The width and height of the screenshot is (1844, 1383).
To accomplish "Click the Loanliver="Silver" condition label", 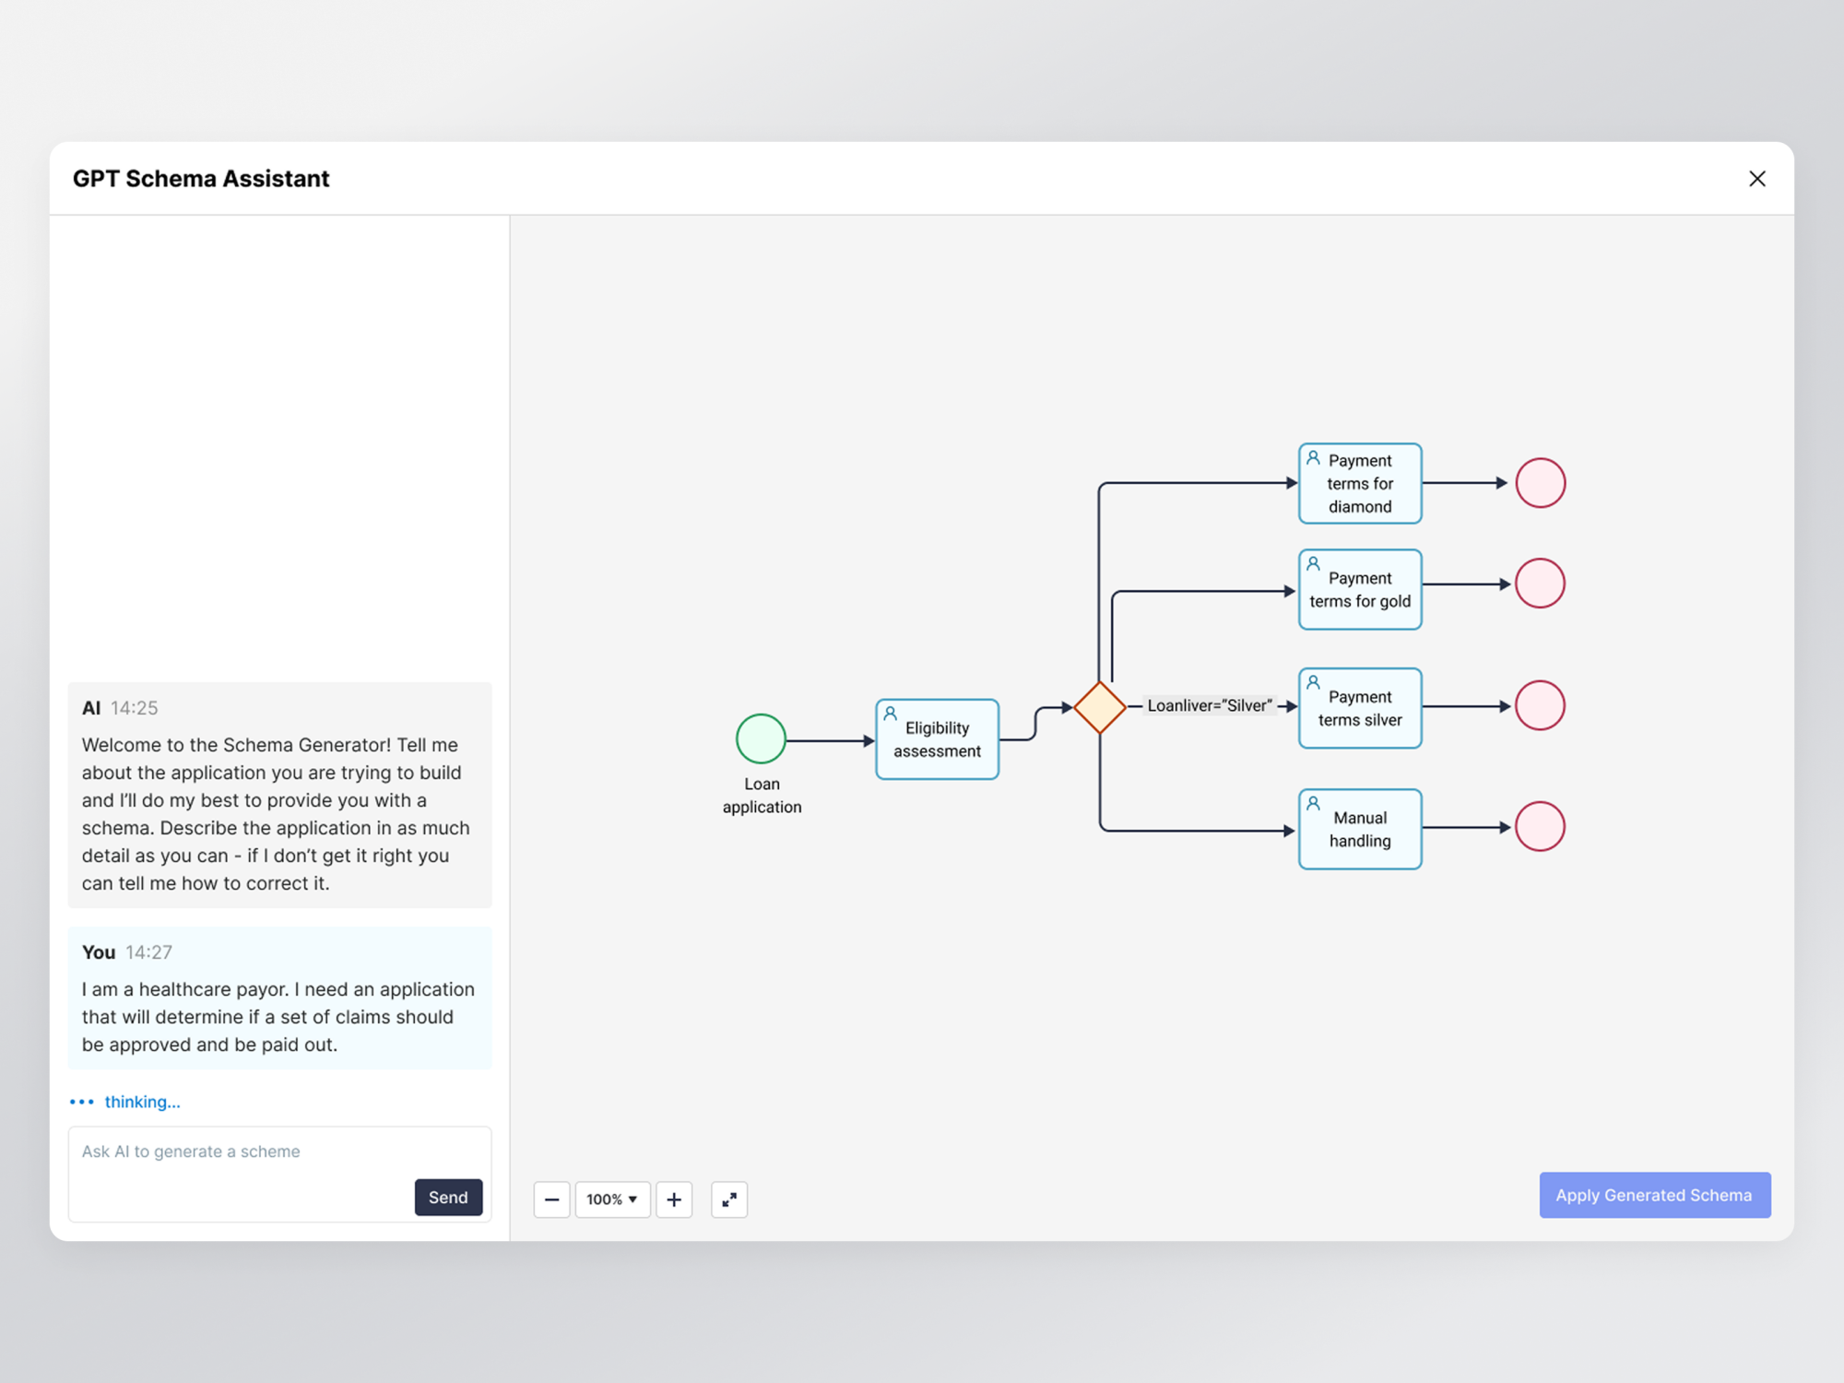I will (x=1209, y=705).
